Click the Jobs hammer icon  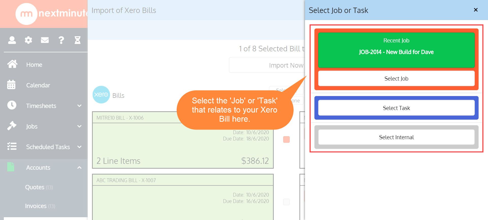coord(12,126)
